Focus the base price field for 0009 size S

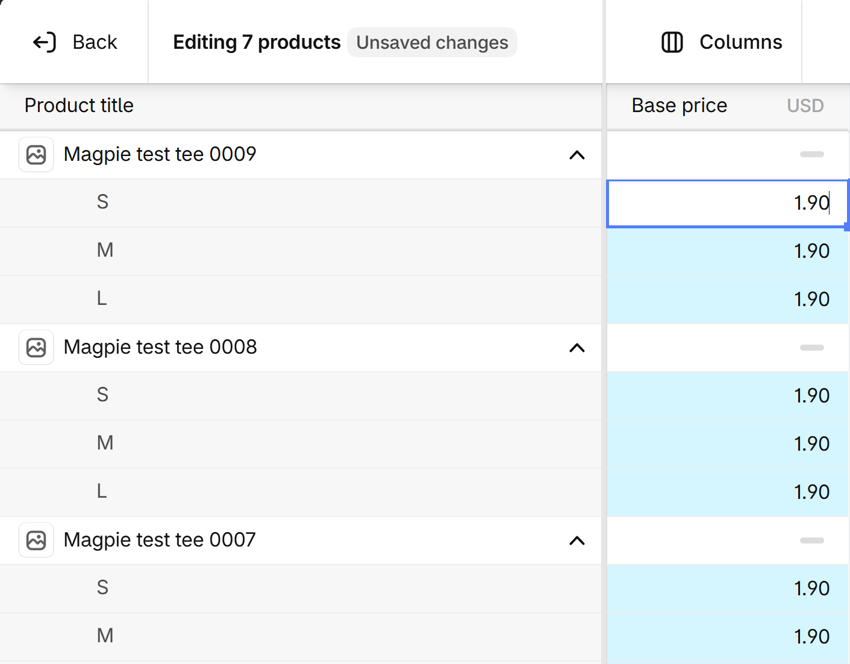[728, 203]
